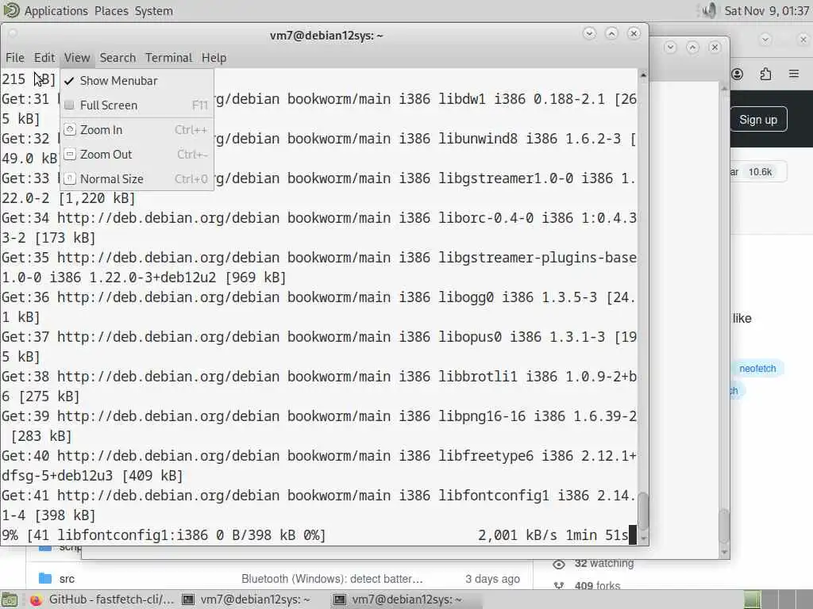Maximize the front terminal window

point(612,33)
